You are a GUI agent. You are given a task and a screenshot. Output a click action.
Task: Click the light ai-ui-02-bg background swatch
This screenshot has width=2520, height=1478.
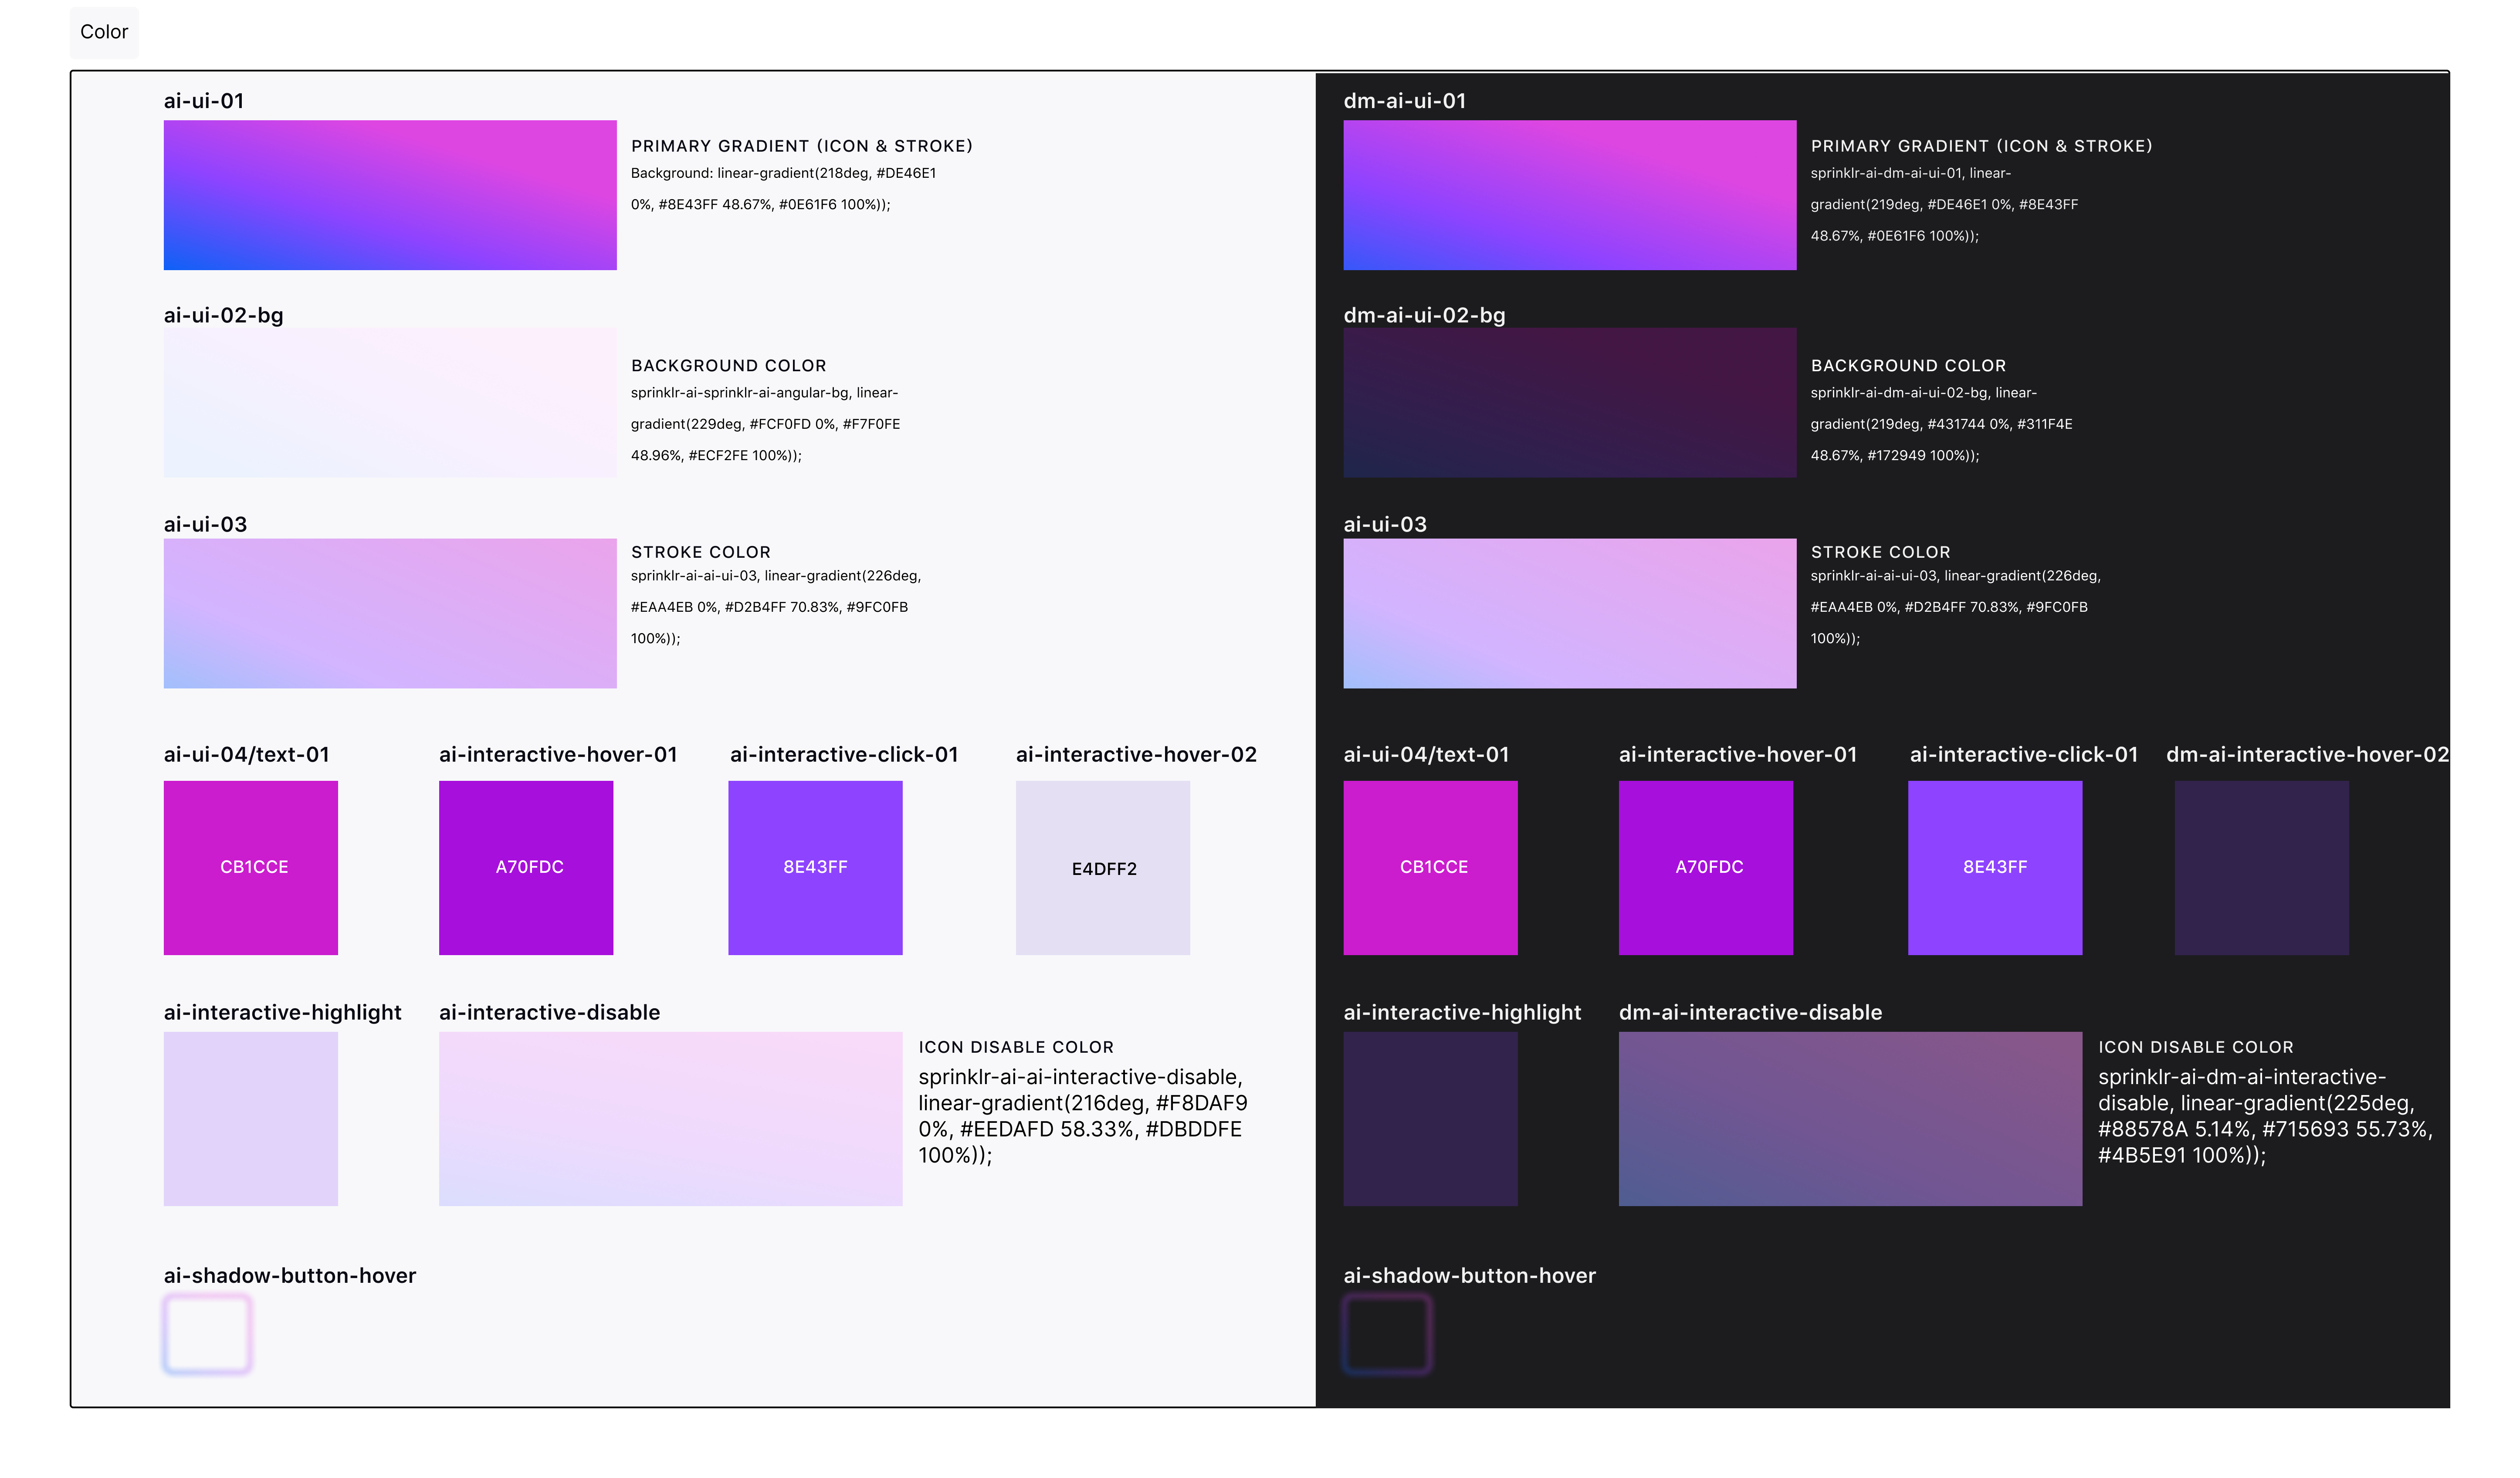(x=390, y=403)
